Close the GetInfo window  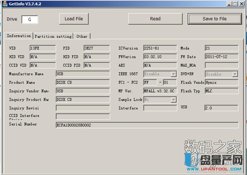click(x=242, y=4)
